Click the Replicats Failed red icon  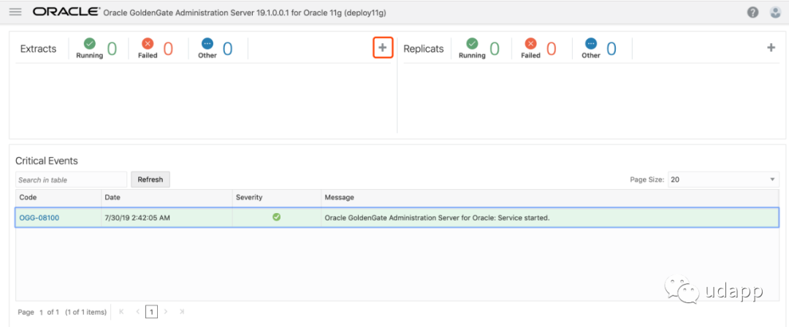pyautogui.click(x=530, y=44)
